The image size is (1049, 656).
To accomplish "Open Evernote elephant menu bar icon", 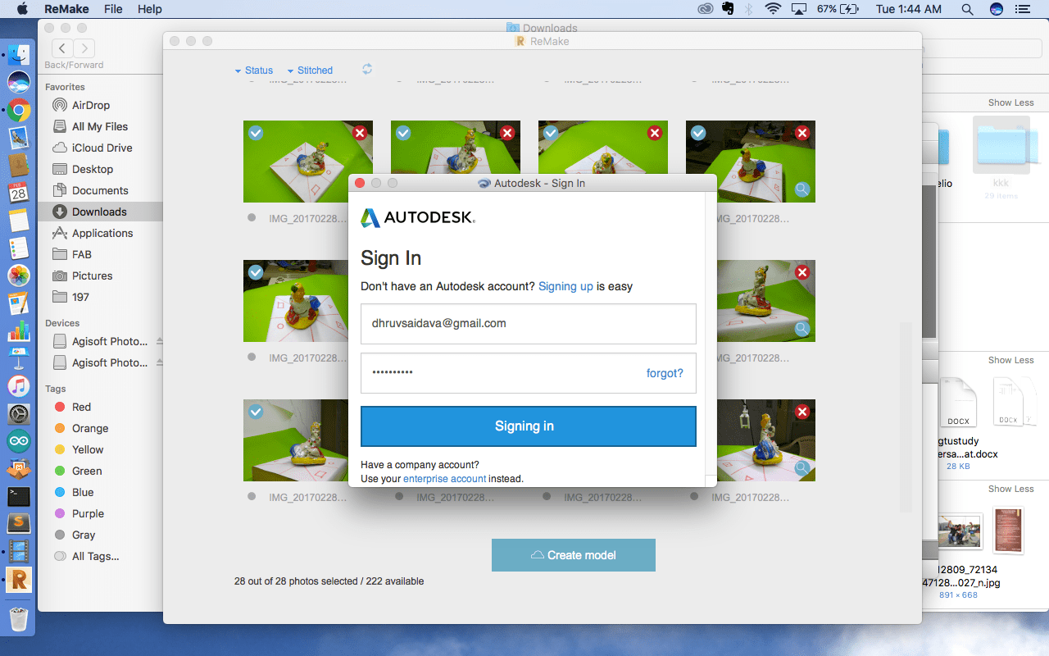I will [x=728, y=9].
